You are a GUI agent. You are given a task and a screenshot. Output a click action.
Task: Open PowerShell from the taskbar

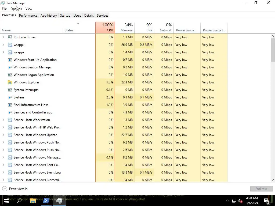pyautogui.click(x=46, y=201)
